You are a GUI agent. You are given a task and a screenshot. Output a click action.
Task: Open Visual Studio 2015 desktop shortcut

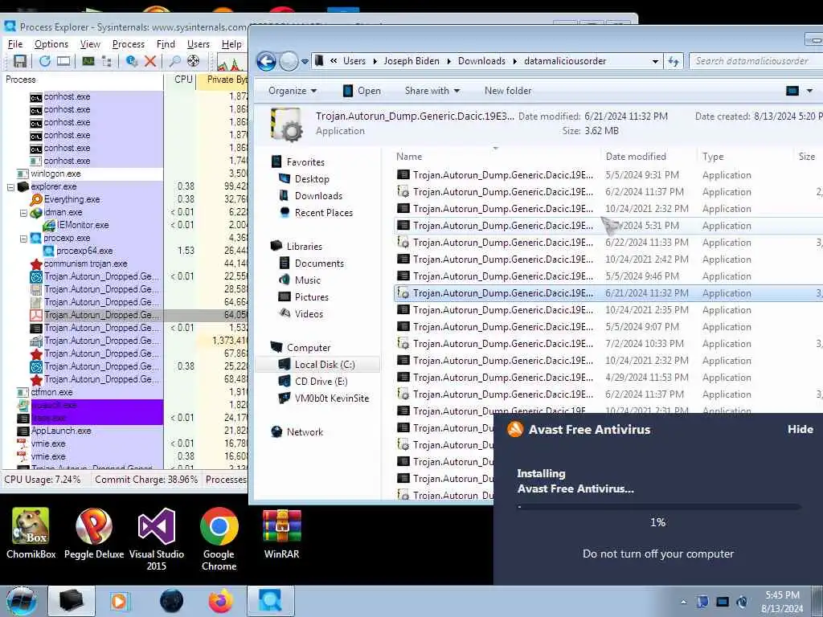[157, 539]
